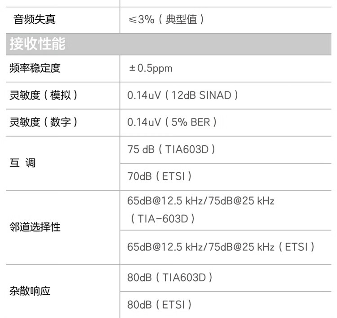Screen dimensions: 337x318
Task: Select the 杂散响应 row label
Action: (30, 291)
